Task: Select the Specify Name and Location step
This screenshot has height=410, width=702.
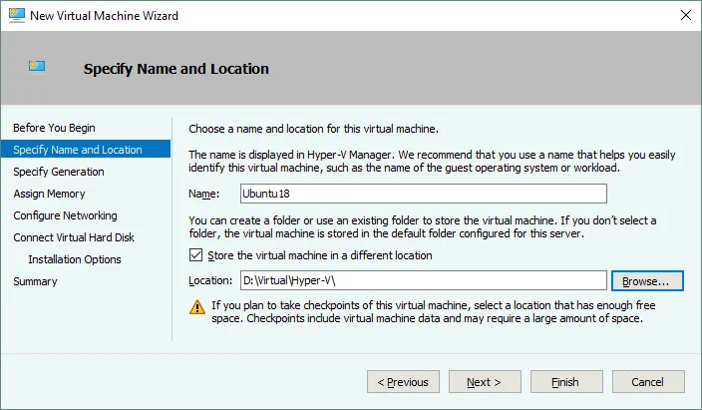Action: pyautogui.click(x=78, y=150)
